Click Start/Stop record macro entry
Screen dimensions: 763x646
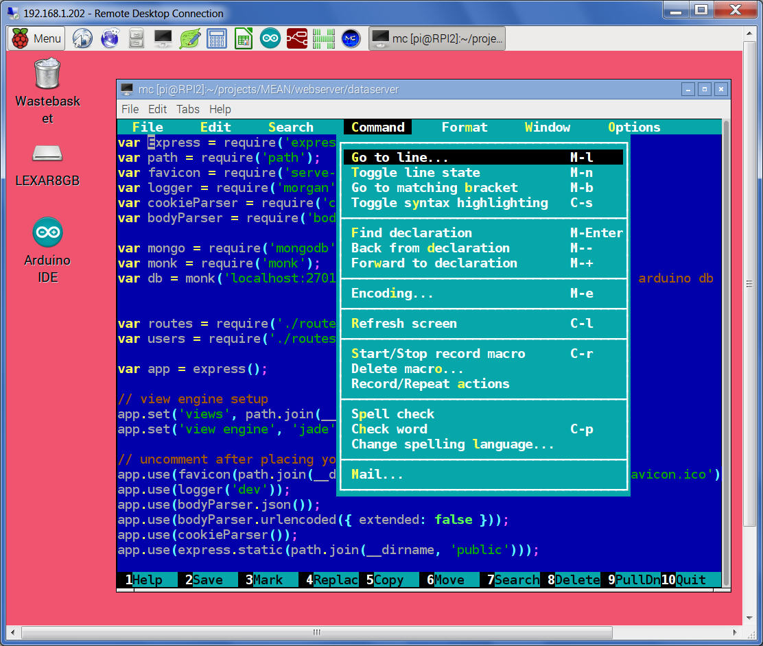tap(438, 354)
